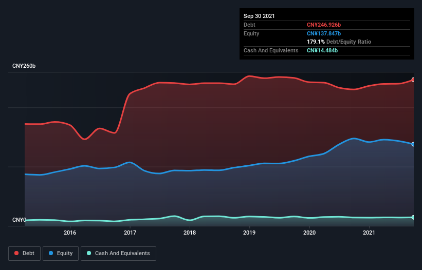This screenshot has height=270, width=422.
Task: Click the CN¥260b y-axis label
Action: click(24, 66)
